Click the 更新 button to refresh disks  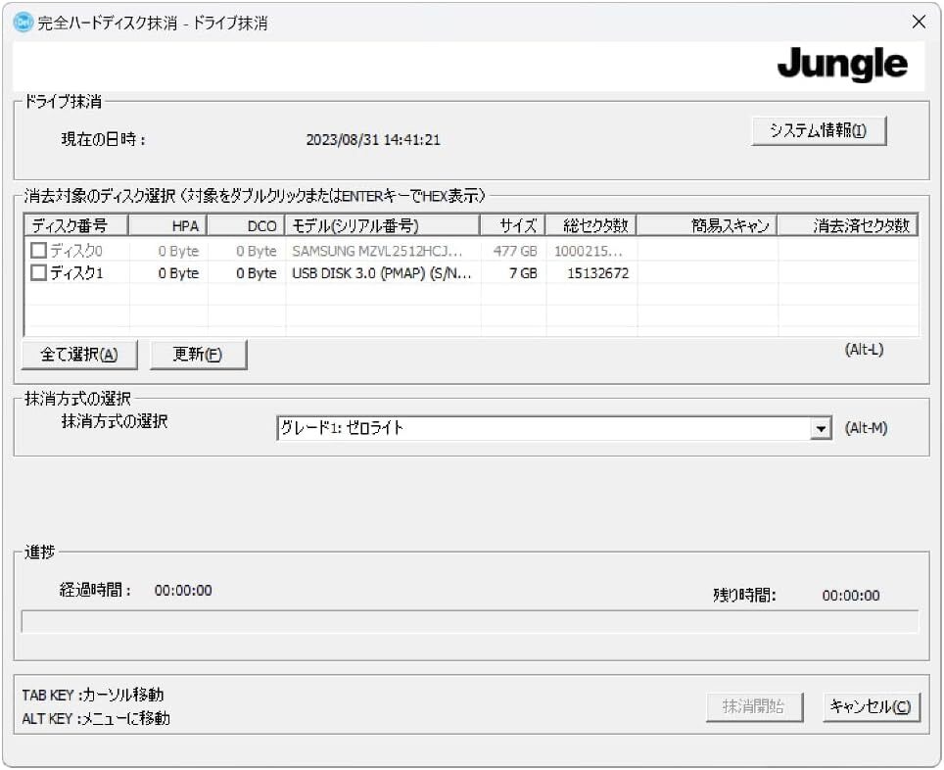(198, 355)
